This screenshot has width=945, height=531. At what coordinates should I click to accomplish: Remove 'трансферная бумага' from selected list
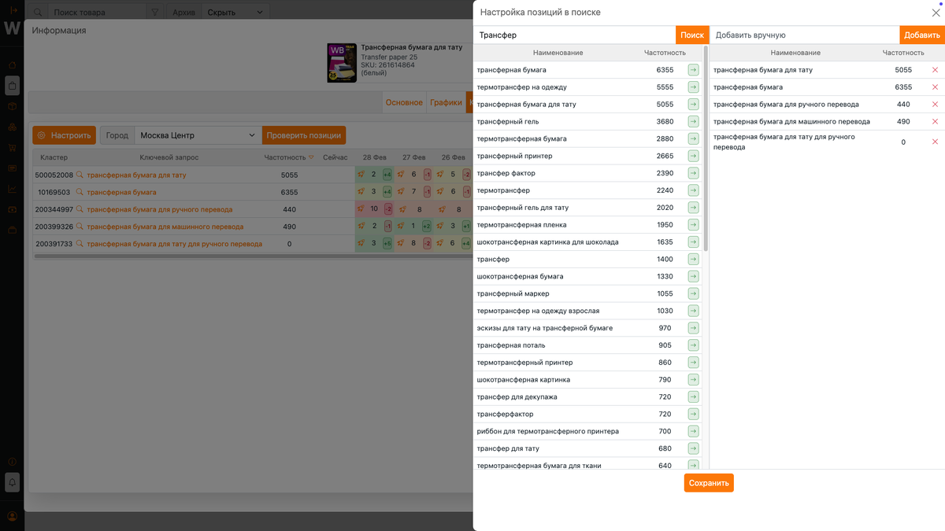pos(935,87)
